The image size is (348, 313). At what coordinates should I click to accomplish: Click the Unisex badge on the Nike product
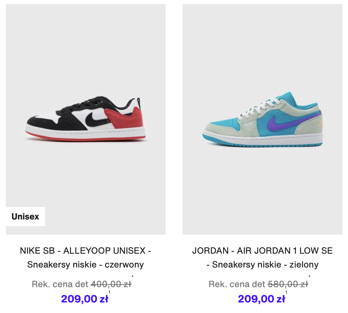coord(25,217)
